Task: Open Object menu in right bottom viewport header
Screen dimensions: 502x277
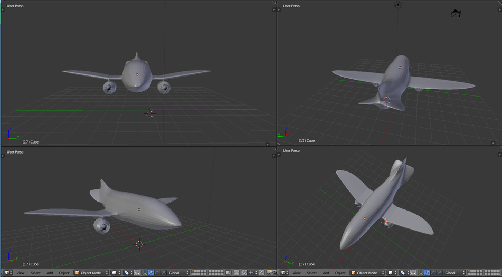Action: point(340,273)
